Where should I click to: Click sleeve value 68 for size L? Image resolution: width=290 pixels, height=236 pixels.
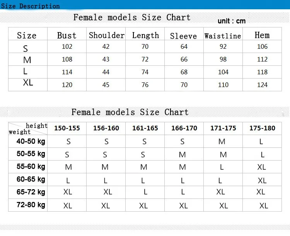(184, 72)
